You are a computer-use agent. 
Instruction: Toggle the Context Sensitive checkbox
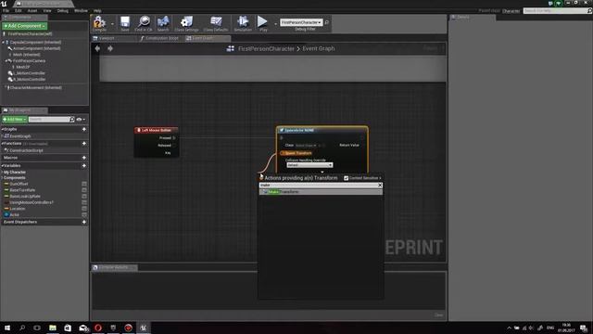pos(346,178)
